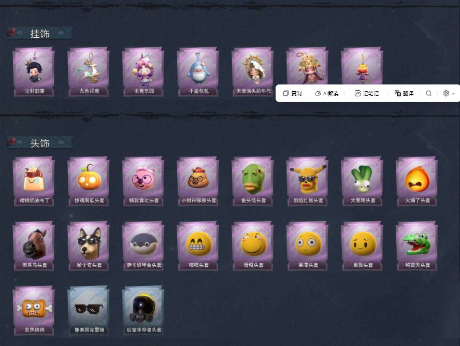Open AI解读 from the popup toolbar
460x346 pixels.
click(x=326, y=93)
